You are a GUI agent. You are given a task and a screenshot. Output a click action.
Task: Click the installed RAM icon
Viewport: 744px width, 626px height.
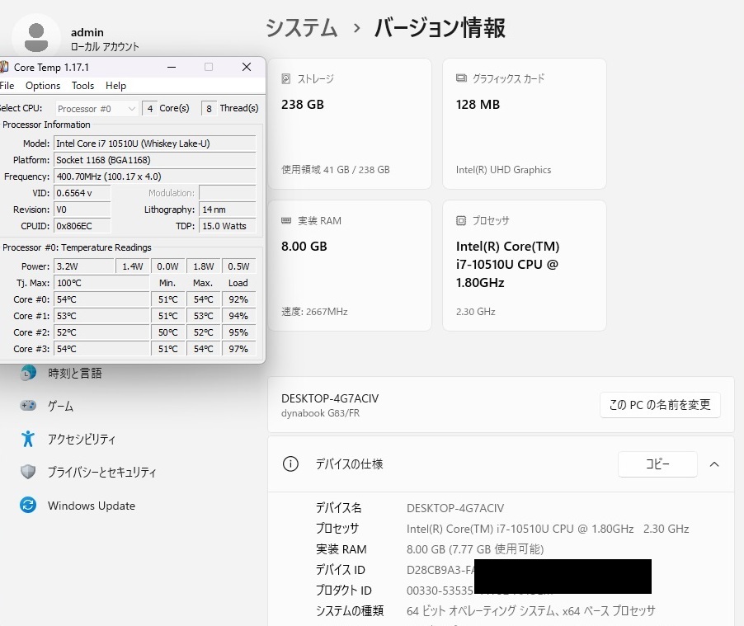[286, 221]
